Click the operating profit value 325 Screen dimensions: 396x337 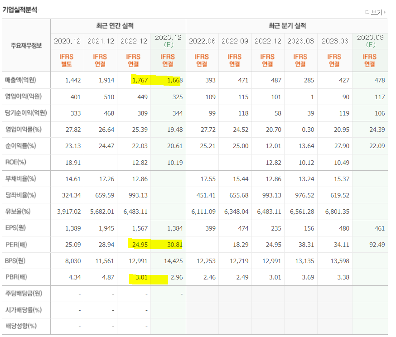178,97
